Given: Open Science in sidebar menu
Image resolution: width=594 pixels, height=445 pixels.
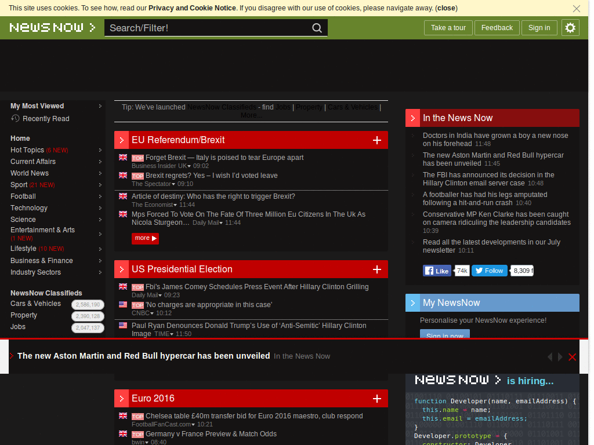Looking at the screenshot, I should [23, 220].
